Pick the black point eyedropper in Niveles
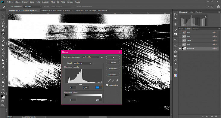221x118 pixels. [x=109, y=80]
